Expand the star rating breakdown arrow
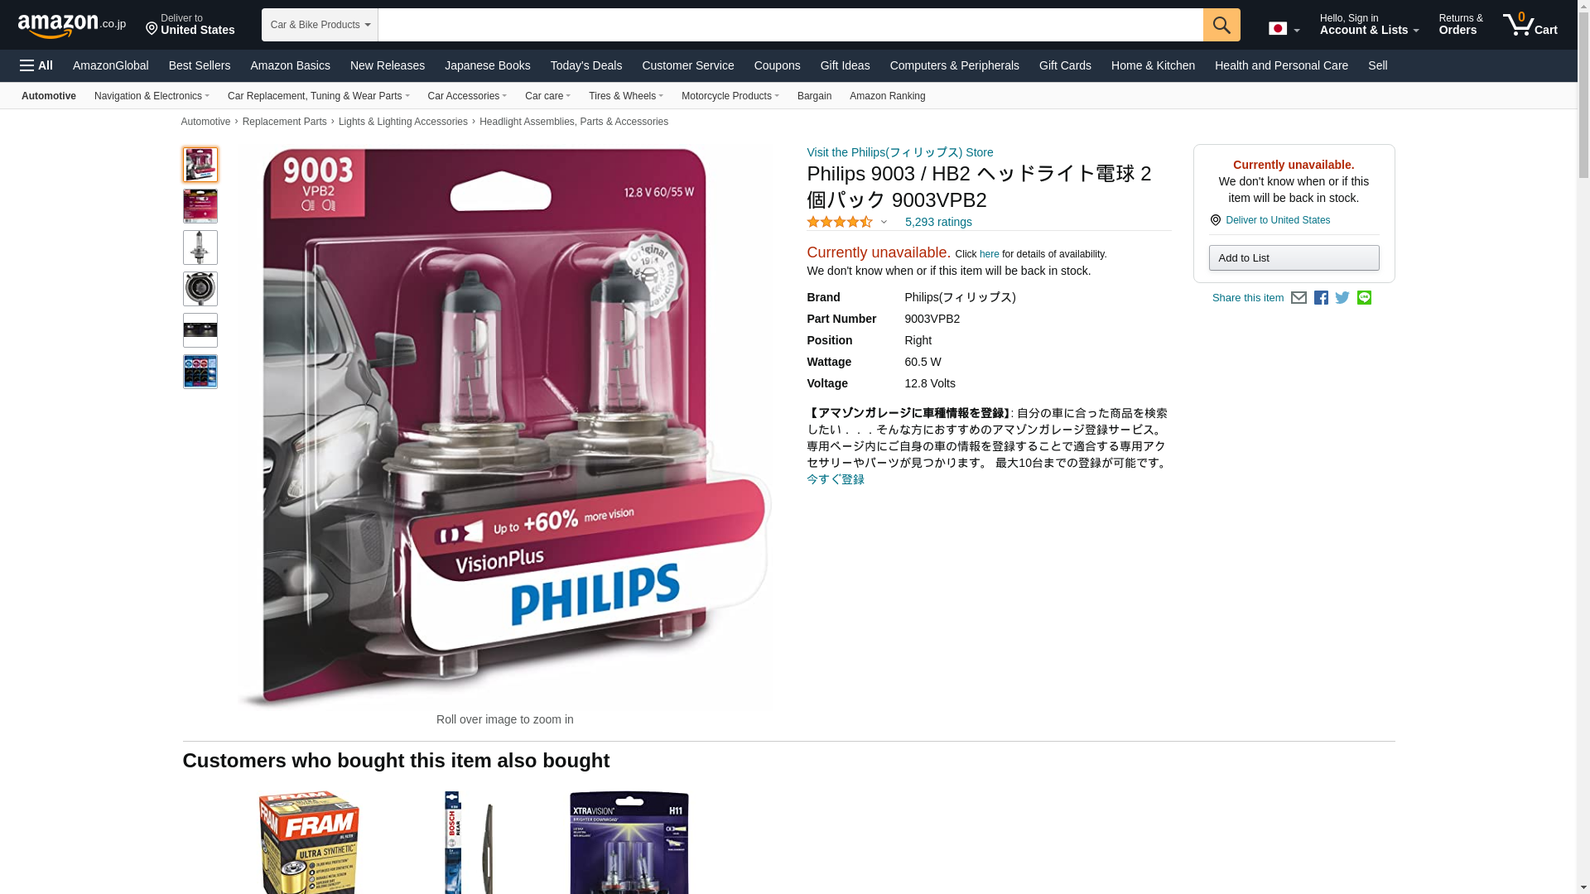 (884, 222)
